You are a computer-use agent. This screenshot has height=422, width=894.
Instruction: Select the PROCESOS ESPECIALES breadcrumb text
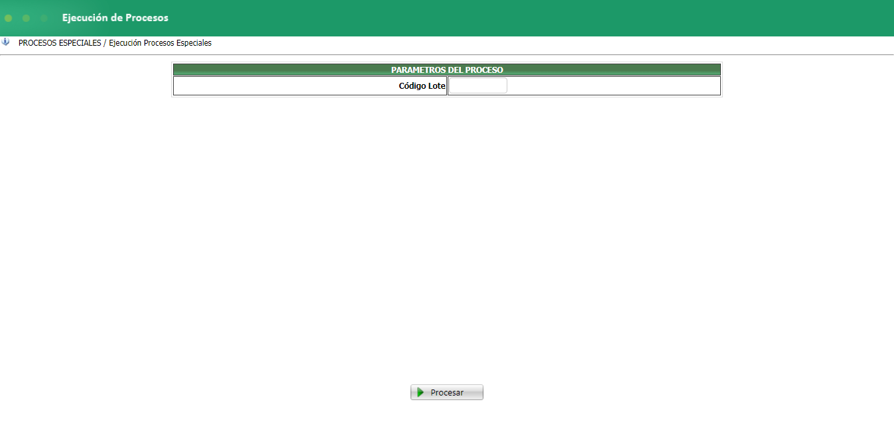60,43
